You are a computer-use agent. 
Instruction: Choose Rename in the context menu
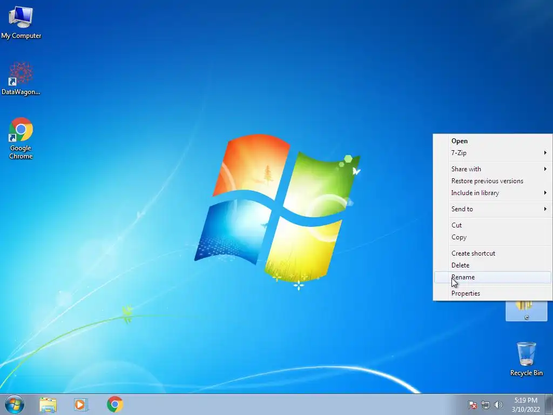pos(493,277)
